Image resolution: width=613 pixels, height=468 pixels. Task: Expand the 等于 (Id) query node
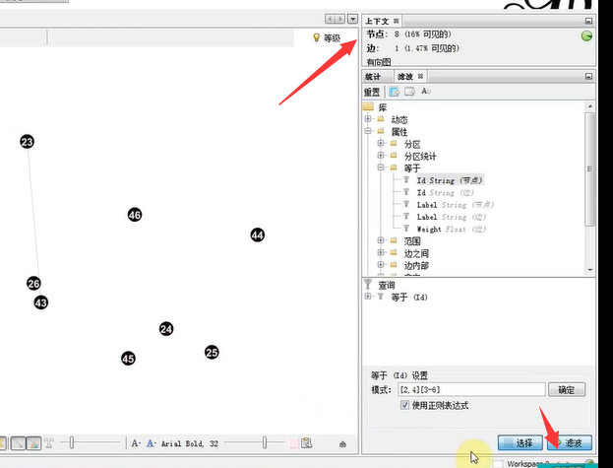click(x=368, y=297)
